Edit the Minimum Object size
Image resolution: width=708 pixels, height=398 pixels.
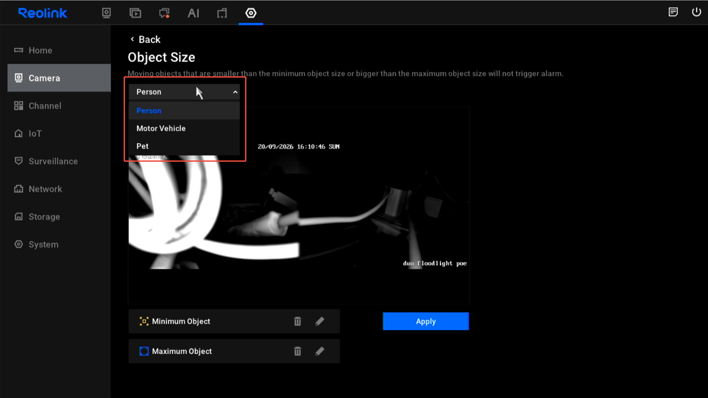(320, 321)
